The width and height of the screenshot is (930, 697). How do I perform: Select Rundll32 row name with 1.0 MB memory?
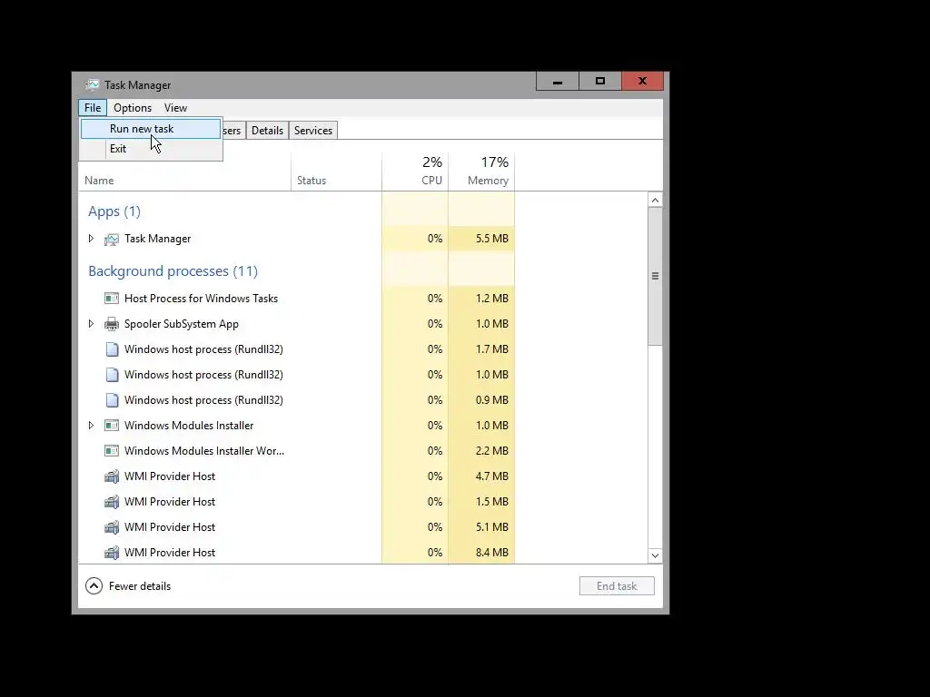(203, 375)
